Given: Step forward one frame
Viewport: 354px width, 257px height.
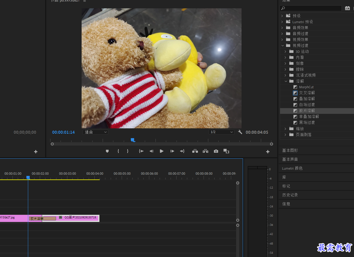Looking at the screenshot, I should (x=172, y=151).
